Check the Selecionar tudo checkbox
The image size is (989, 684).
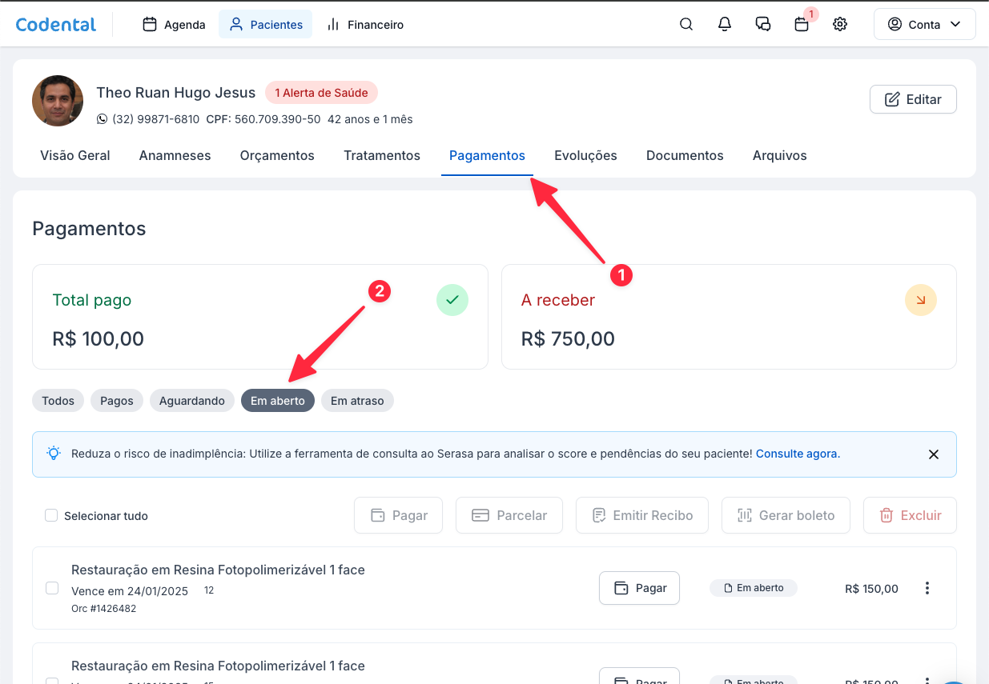pyautogui.click(x=51, y=516)
